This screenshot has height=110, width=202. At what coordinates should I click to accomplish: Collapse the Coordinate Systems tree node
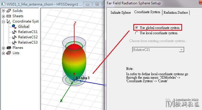(3, 22)
